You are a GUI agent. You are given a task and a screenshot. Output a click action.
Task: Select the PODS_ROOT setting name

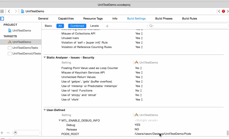click(x=70, y=134)
